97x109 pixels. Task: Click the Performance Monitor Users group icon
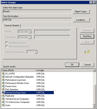pos(3,83)
